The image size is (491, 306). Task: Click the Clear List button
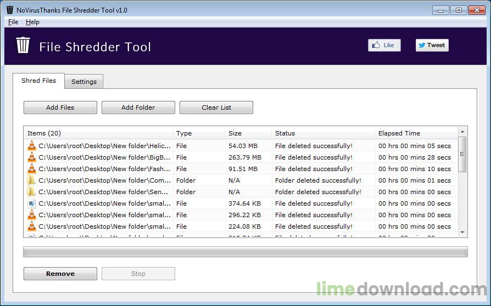click(x=216, y=107)
